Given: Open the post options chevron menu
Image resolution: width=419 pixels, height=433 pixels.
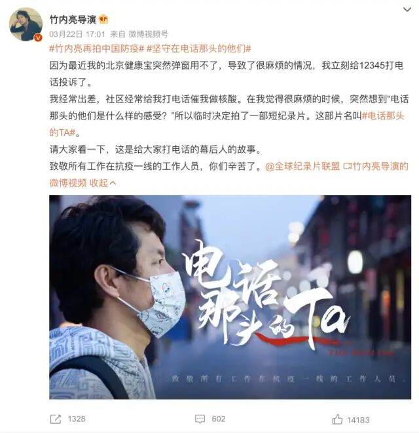Looking at the screenshot, I should (407, 10).
